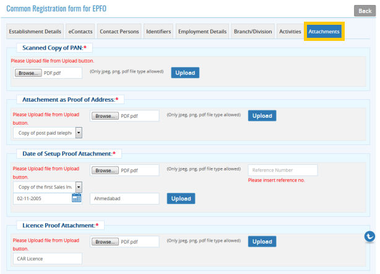
Task: Click the CAR Licence text field
Action: [x=47, y=259]
